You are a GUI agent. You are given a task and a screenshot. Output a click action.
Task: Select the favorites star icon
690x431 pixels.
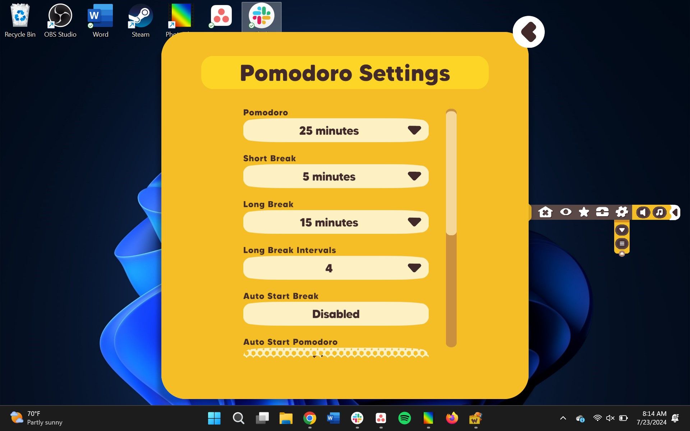pos(584,212)
